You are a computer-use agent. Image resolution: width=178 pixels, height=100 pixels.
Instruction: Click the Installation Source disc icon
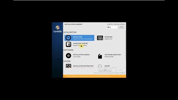68,56
